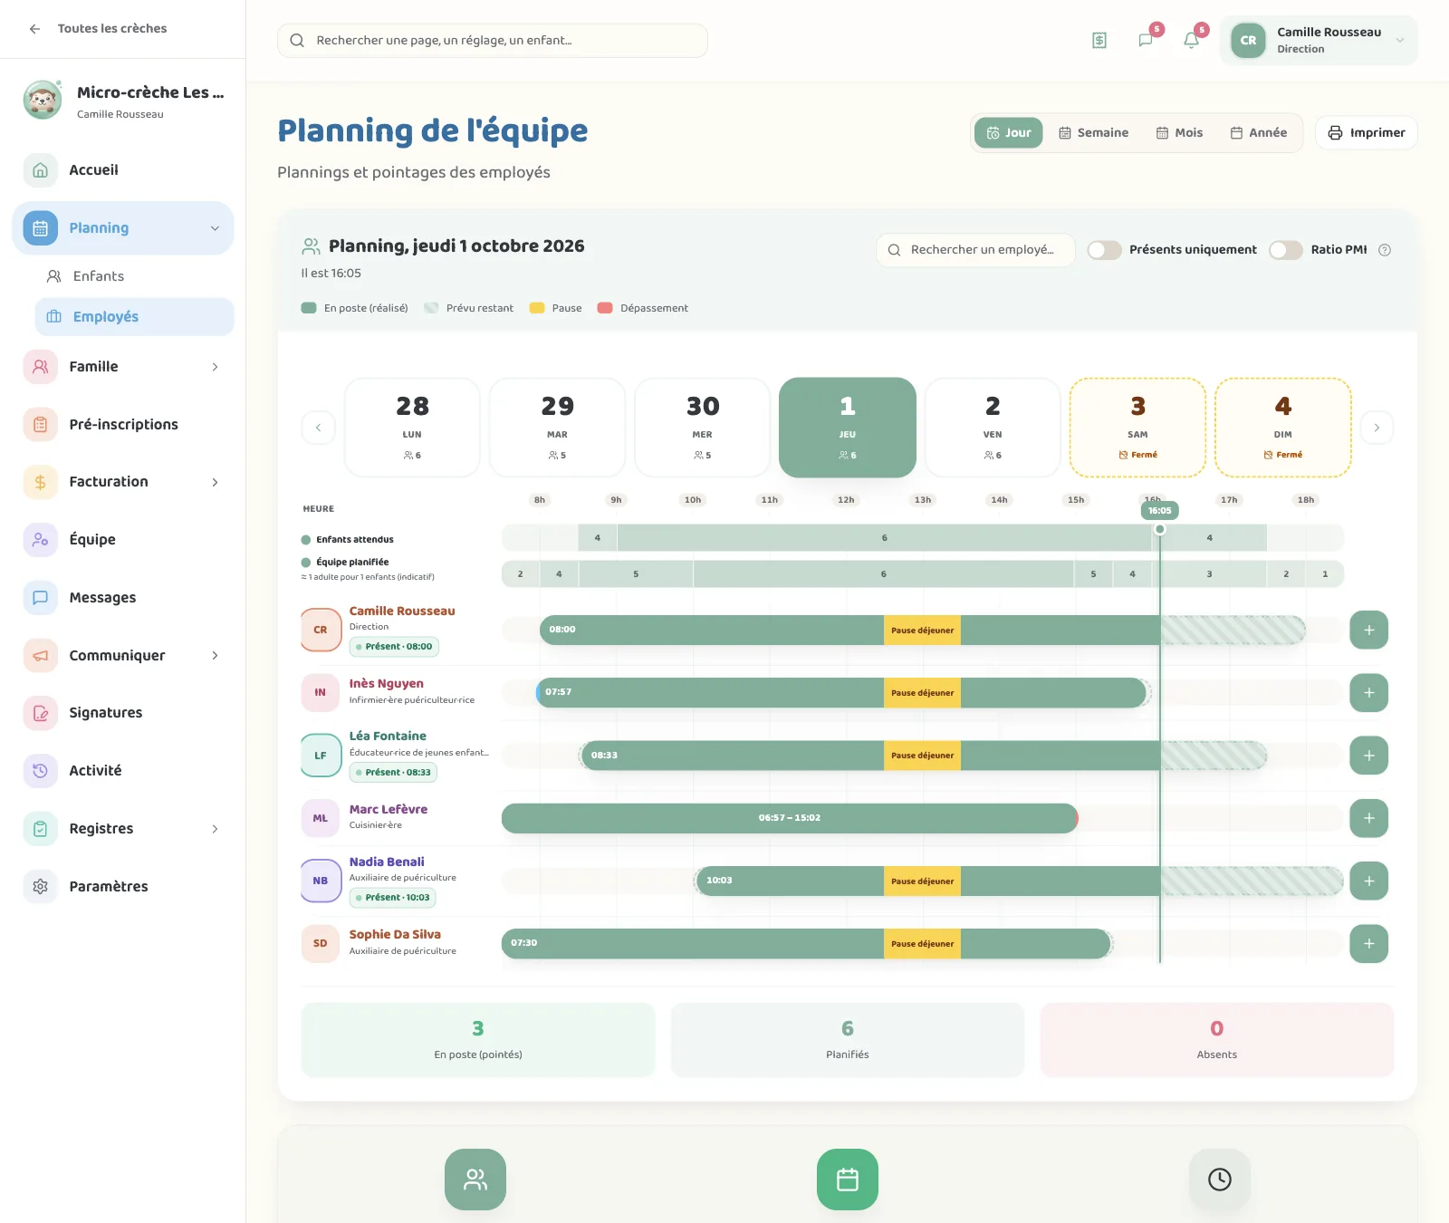Turn on the Ratio PMI switch
Viewport: 1449px width, 1223px height.
click(1285, 250)
